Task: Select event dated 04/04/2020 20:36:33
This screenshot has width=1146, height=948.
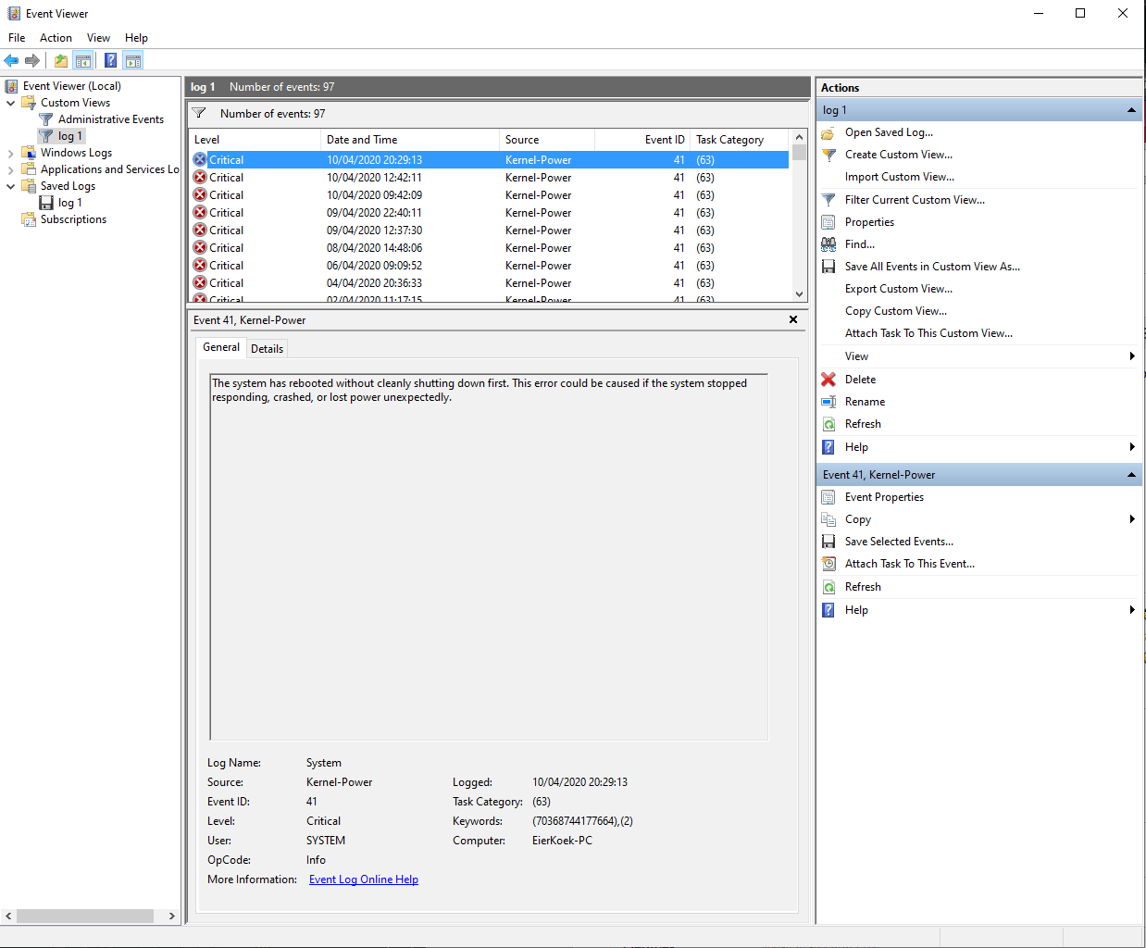Action: point(490,283)
